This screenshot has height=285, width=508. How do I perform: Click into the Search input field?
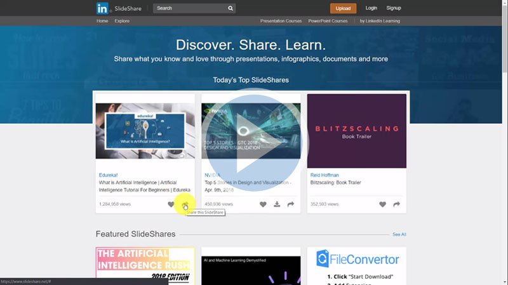(x=189, y=8)
